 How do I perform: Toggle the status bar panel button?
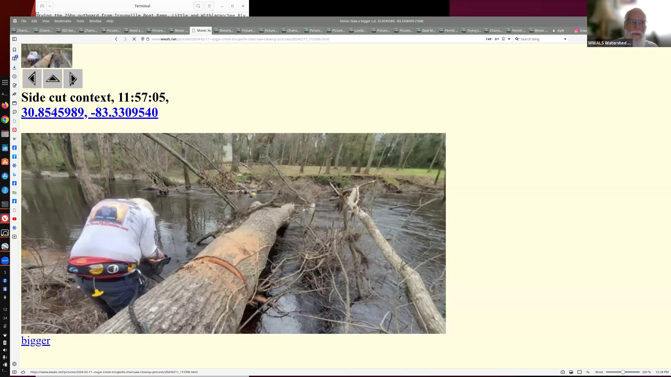tap(14, 372)
